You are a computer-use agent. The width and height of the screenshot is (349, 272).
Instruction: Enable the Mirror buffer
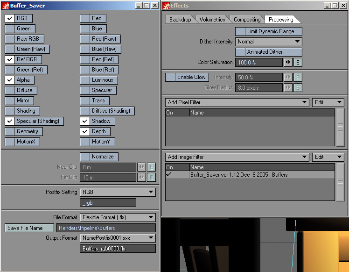tap(10, 100)
